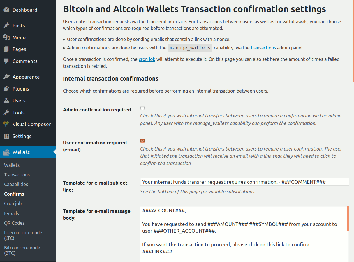Go to Cron job submenu page
354x262 pixels.
(13, 203)
